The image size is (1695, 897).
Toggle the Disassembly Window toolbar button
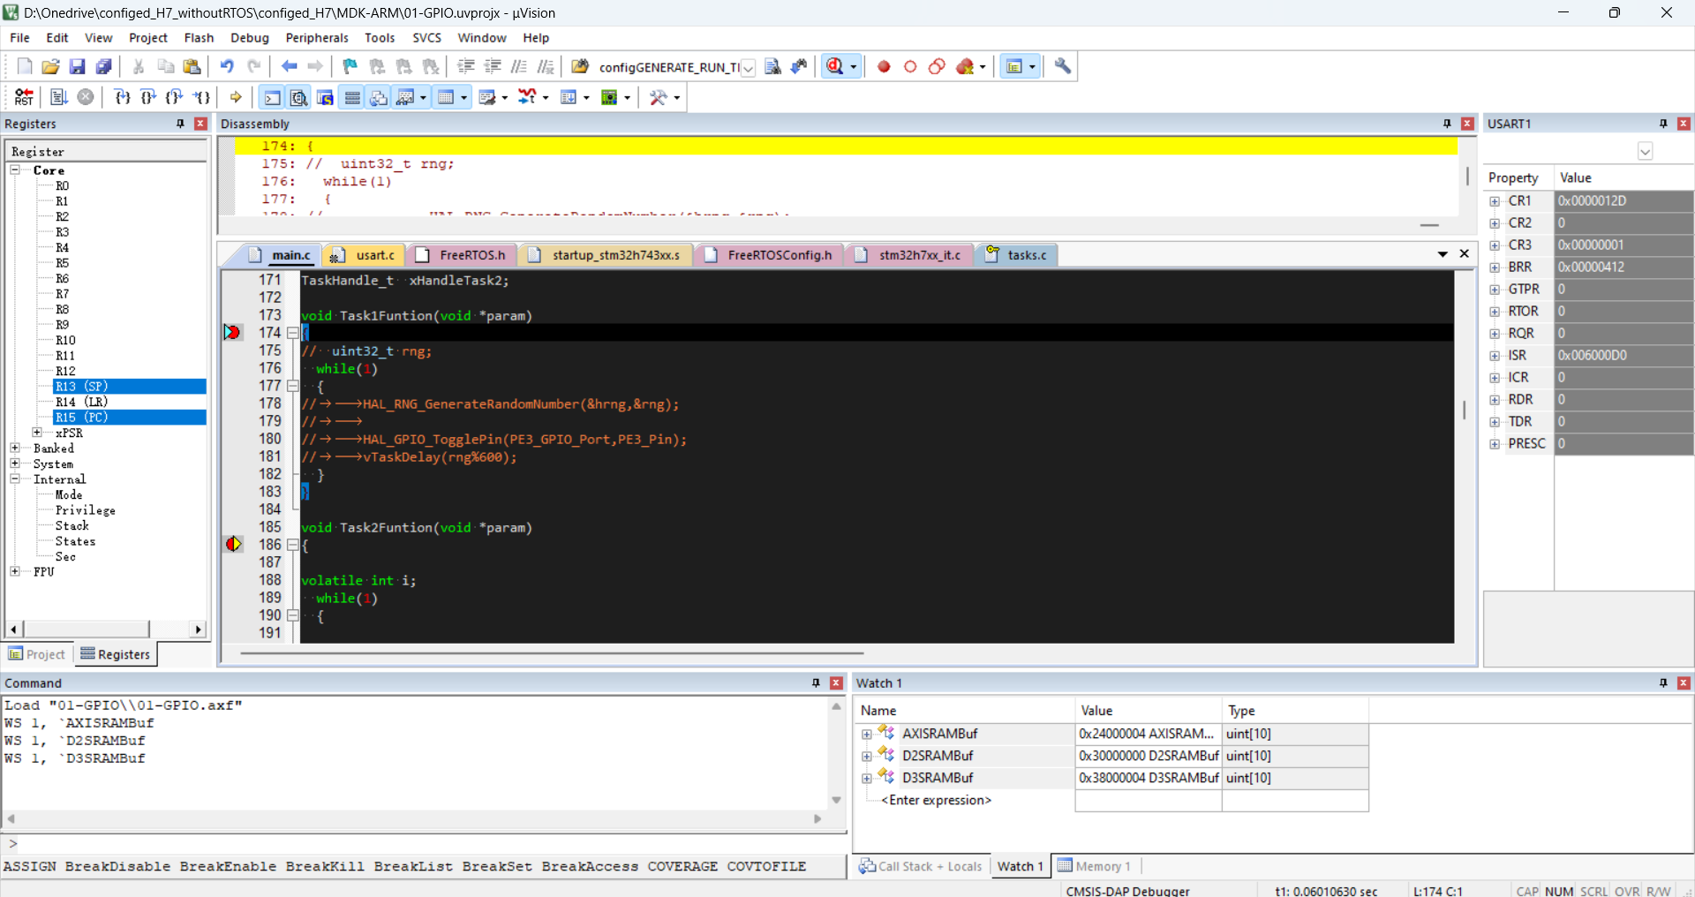(299, 97)
